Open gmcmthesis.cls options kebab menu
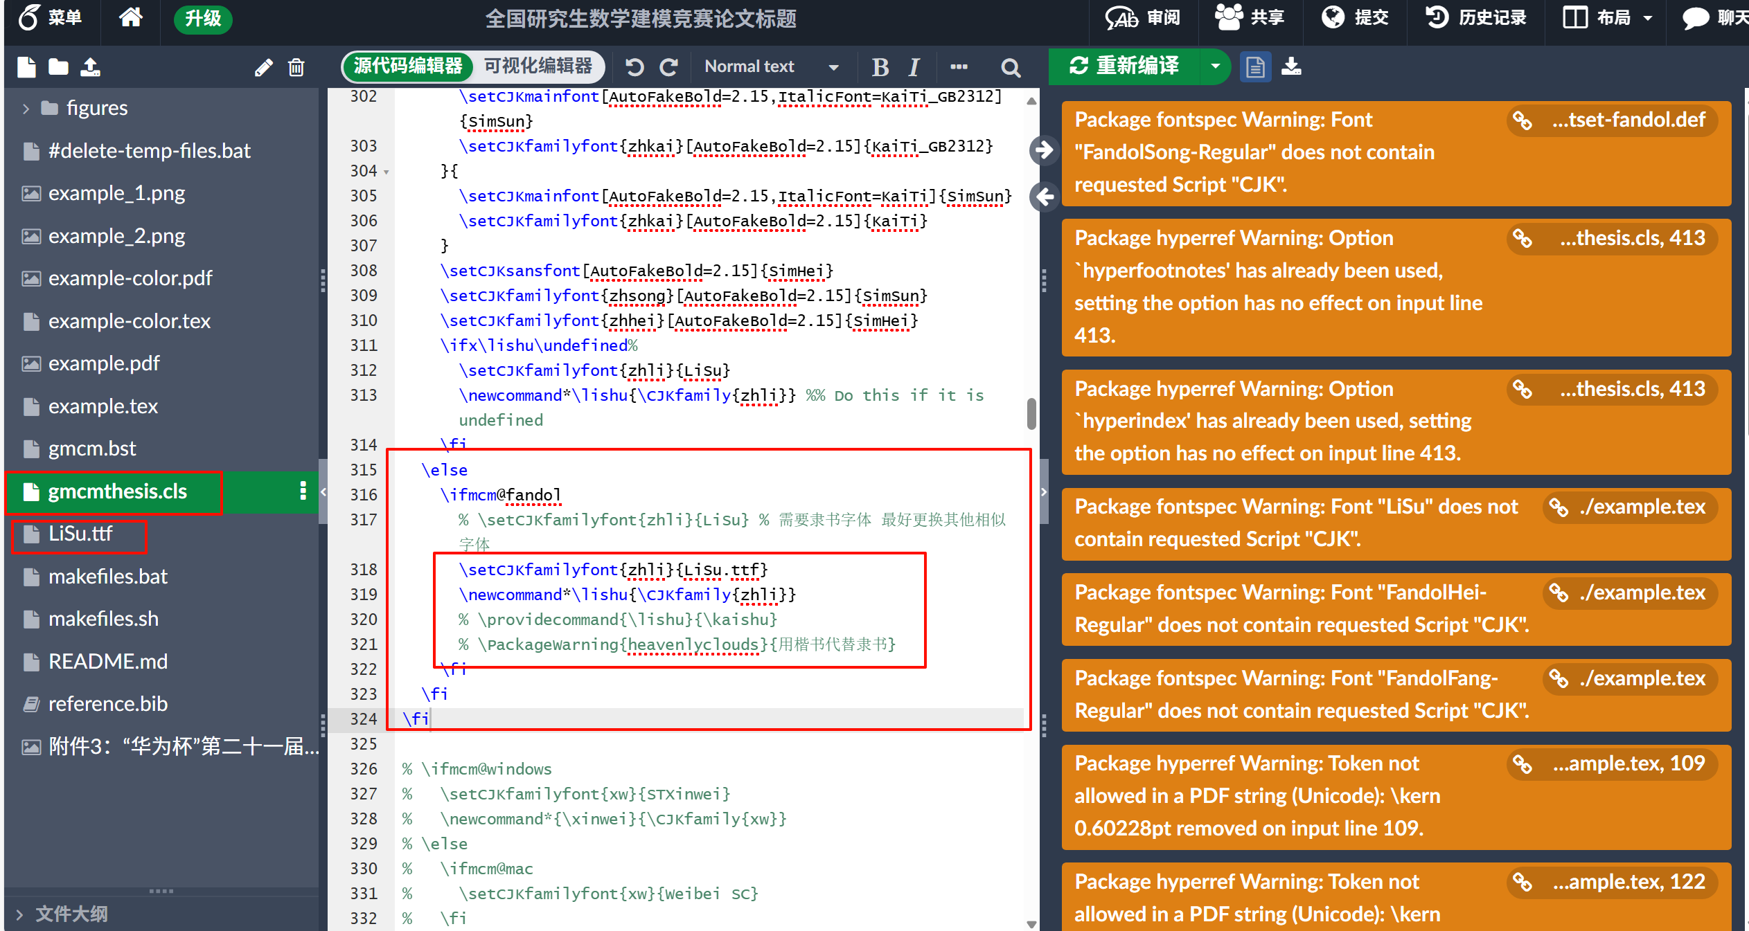The width and height of the screenshot is (1749, 931). 303,491
